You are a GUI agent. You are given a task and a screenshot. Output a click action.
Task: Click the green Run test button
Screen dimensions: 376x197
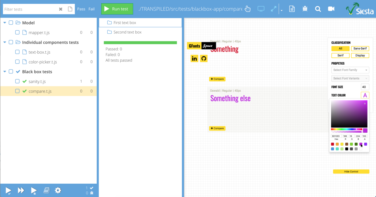tap(117, 9)
